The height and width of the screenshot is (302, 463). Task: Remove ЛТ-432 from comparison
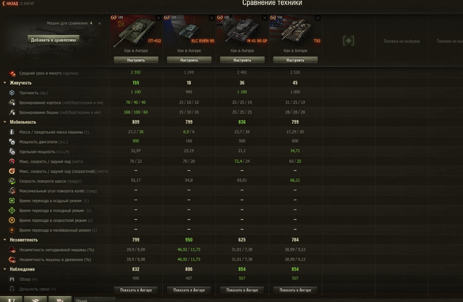tap(159, 18)
